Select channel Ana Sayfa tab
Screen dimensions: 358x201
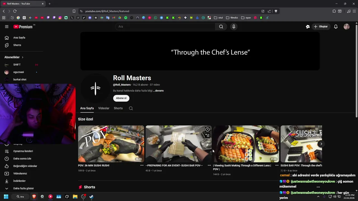(87, 108)
